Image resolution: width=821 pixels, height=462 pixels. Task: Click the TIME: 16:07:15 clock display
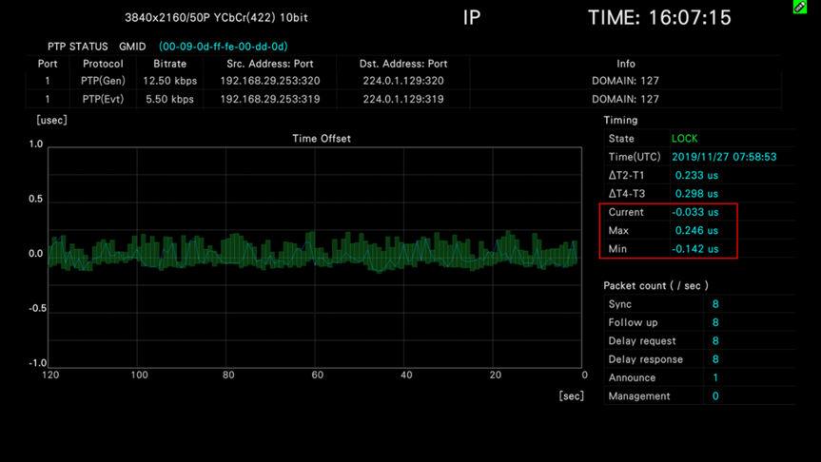click(659, 18)
